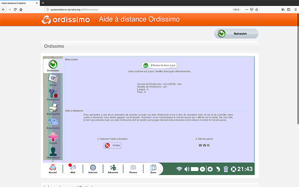Select the Ordissimo settings sidebar item
The width and height of the screenshot is (299, 187).
(53, 66)
